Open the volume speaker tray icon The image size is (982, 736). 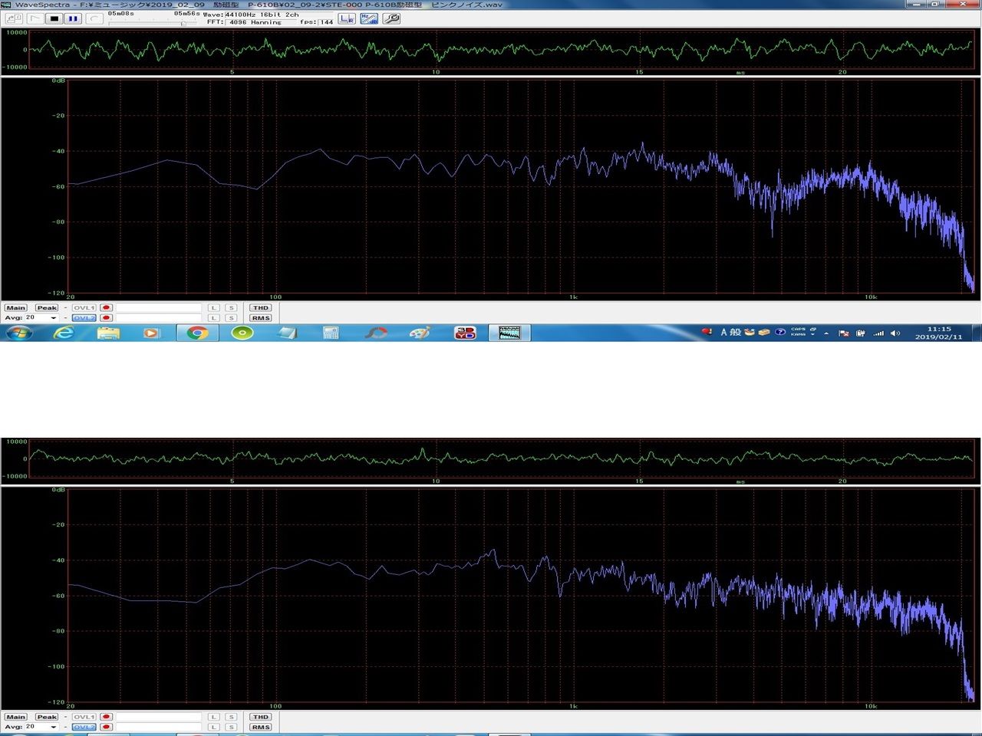pyautogui.click(x=895, y=333)
